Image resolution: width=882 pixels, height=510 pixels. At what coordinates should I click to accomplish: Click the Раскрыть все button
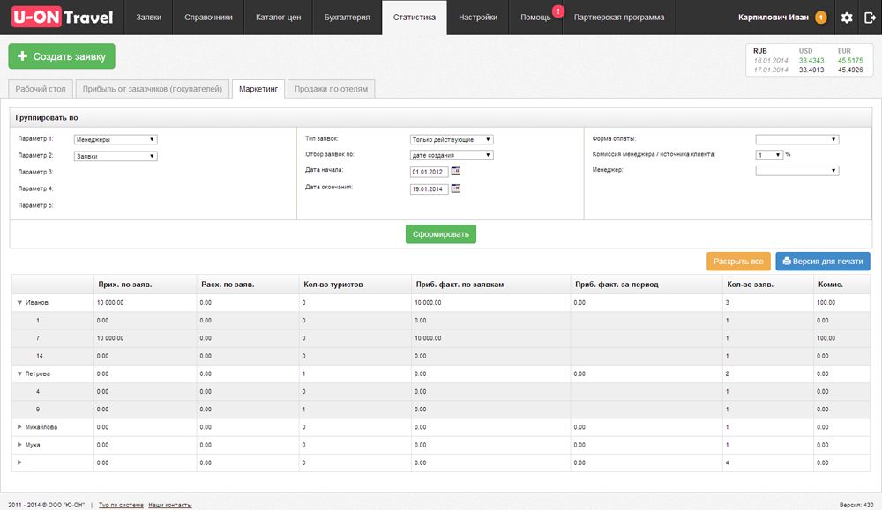tap(738, 262)
